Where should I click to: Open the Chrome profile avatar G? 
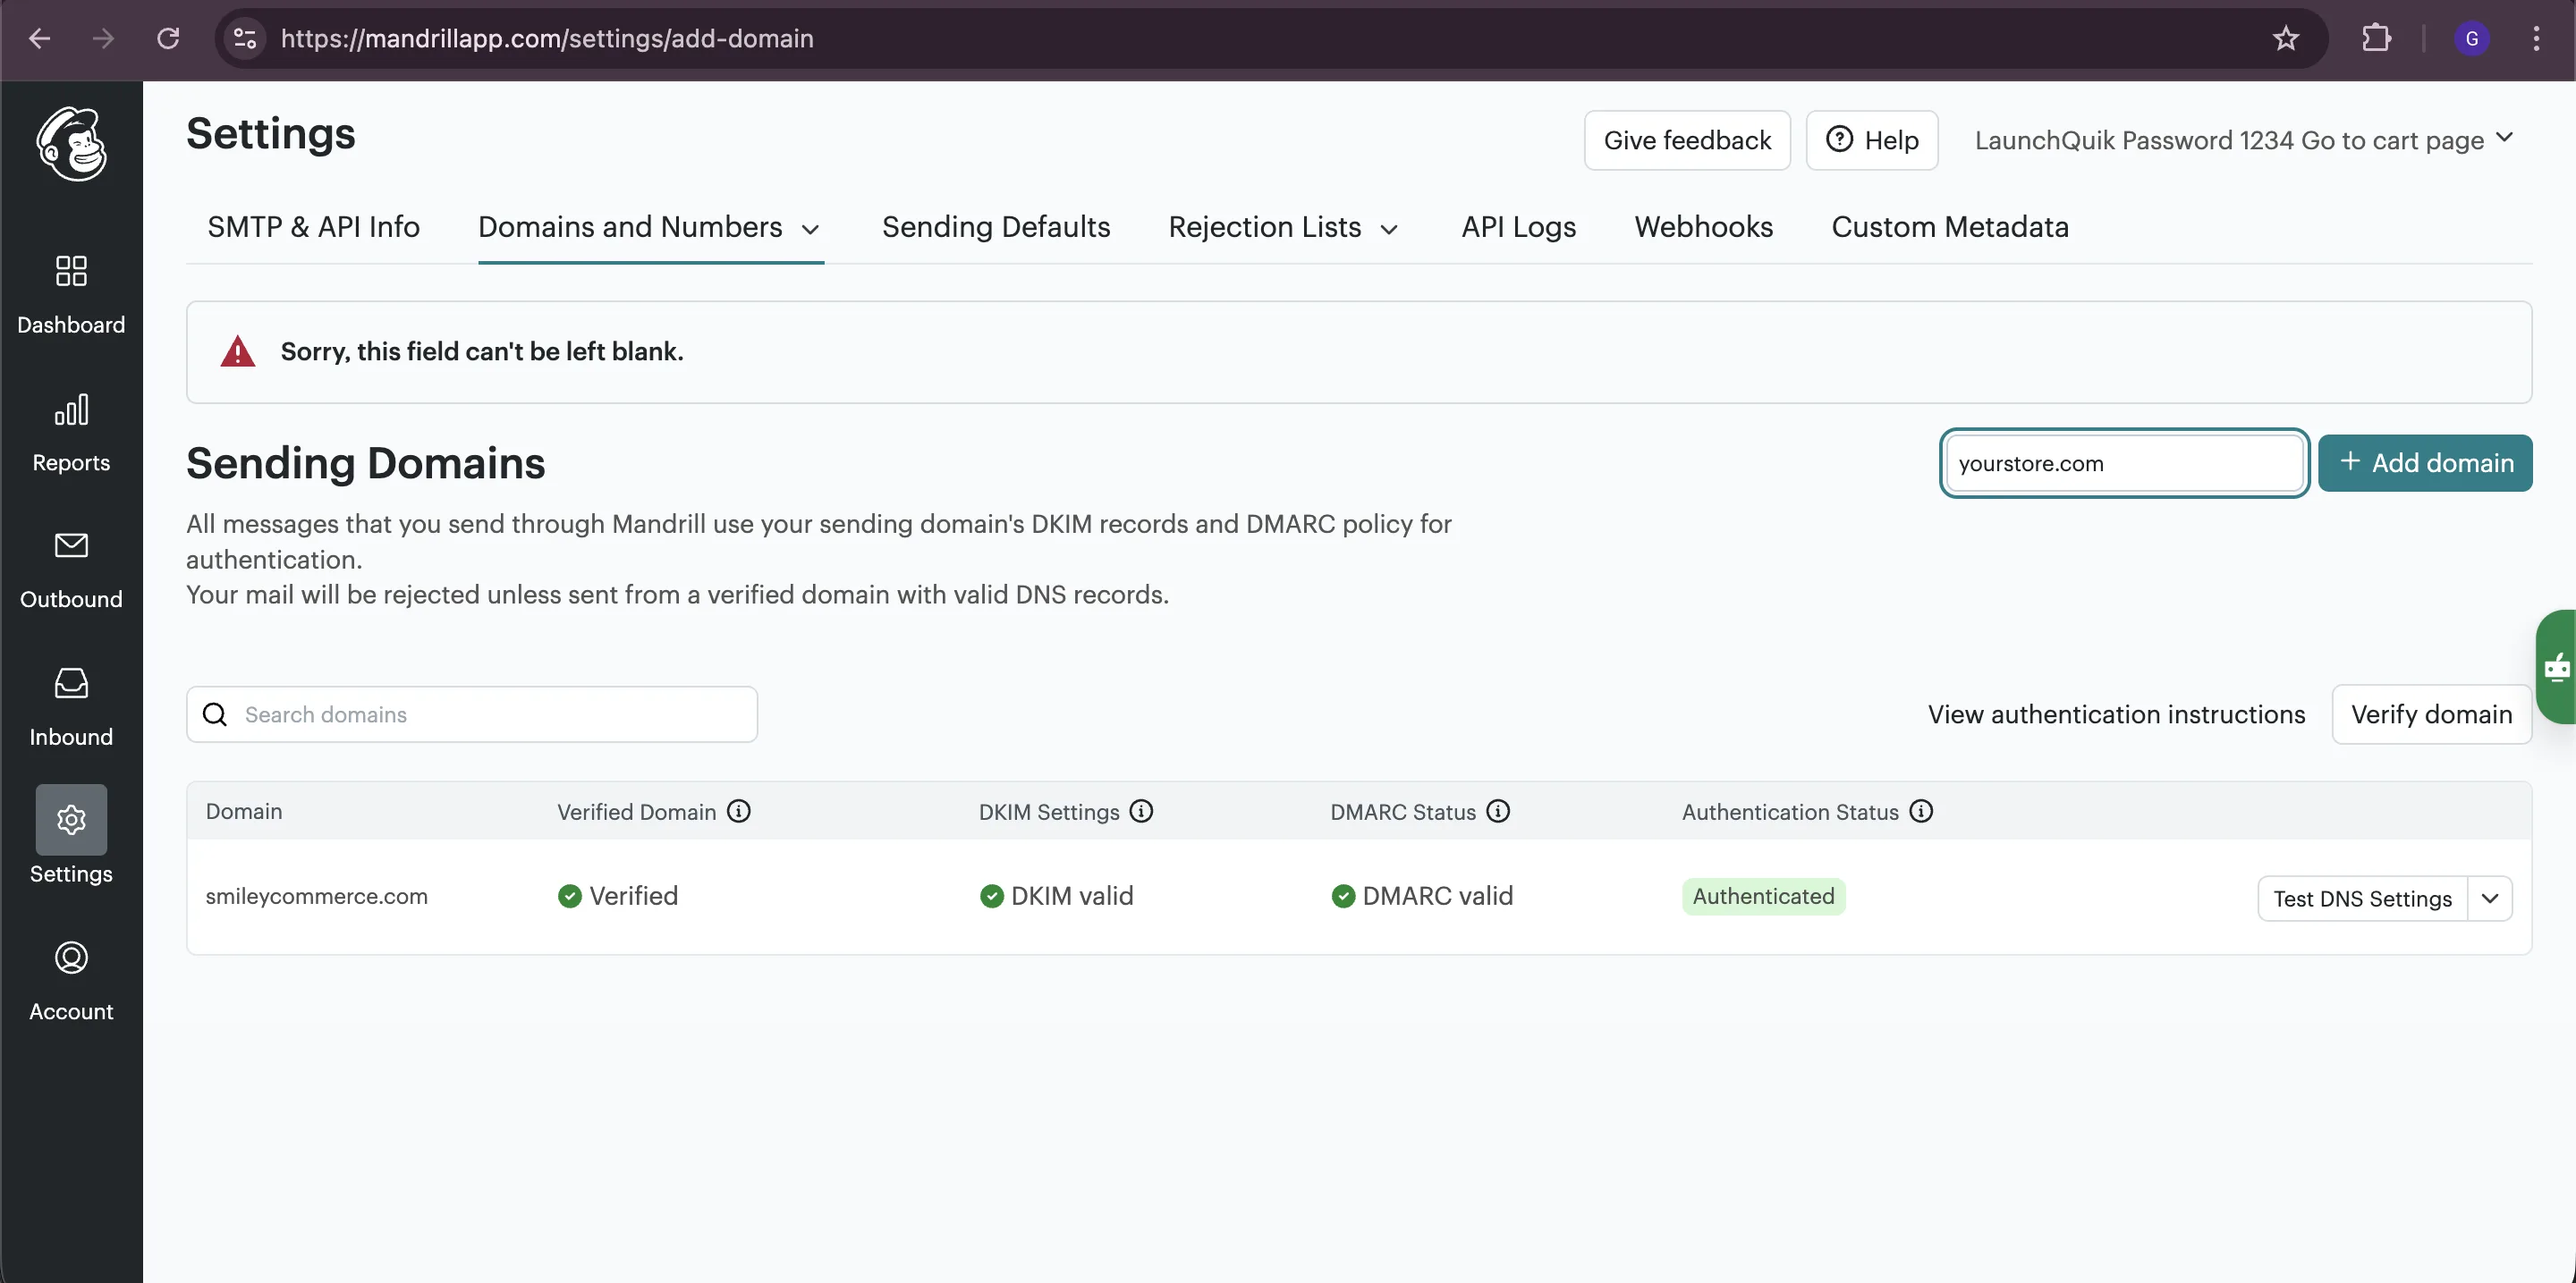click(2472, 38)
